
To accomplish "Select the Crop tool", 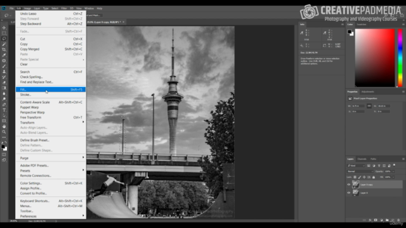I will click(x=4, y=49).
